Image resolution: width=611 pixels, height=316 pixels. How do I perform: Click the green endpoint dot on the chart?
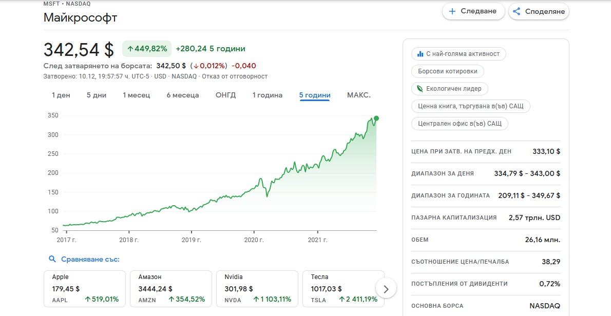point(376,118)
